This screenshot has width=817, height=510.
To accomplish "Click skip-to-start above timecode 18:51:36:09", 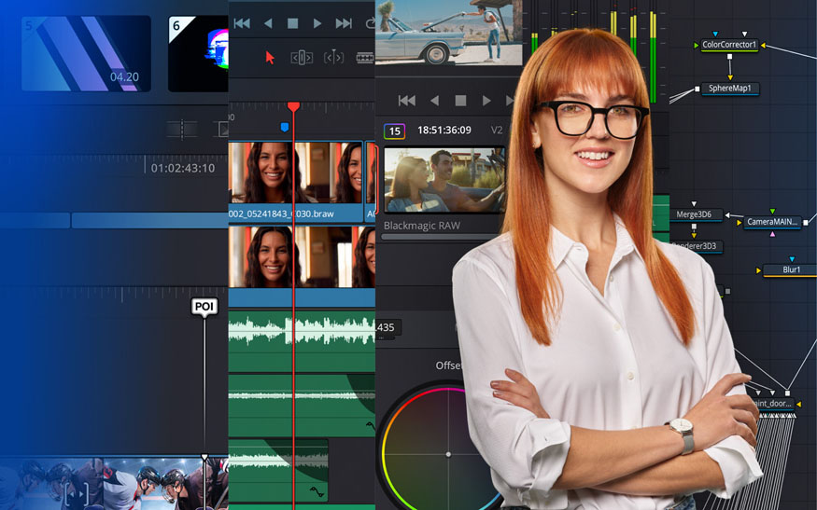I will click(x=406, y=101).
